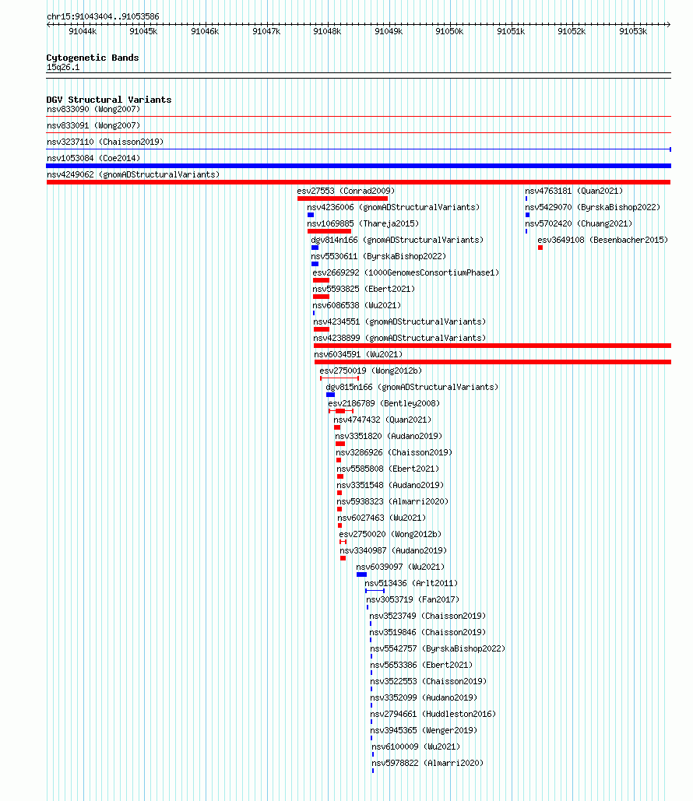Image resolution: width=693 pixels, height=801 pixels.
Task: Select nsv3945365 (Wenger2019) label
Action: [x=424, y=730]
